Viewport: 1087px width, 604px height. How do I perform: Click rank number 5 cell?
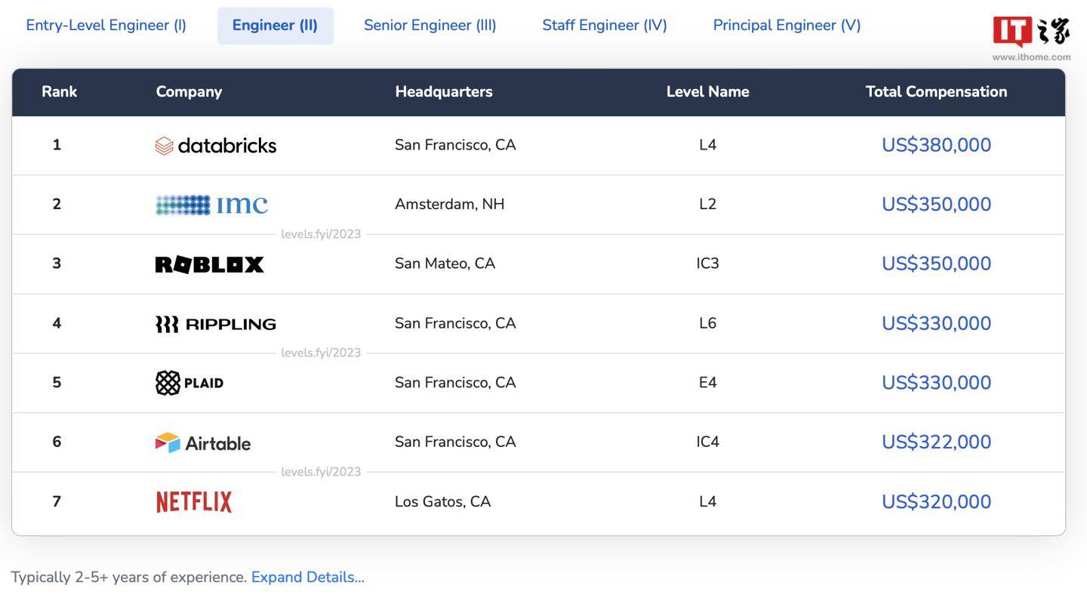(57, 383)
